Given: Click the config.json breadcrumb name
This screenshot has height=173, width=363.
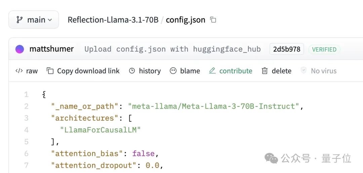Looking at the screenshot, I should (186, 20).
